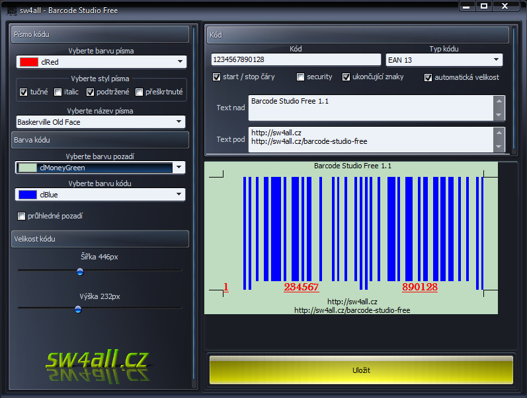Click the barcode preview image
527x398 pixels.
tap(351, 238)
